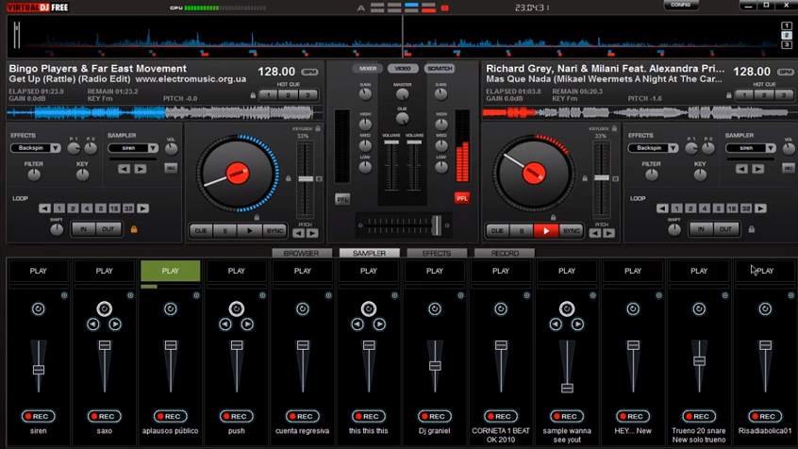Viewport: 798px width, 449px height.
Task: Pause the right deck
Action: (522, 230)
